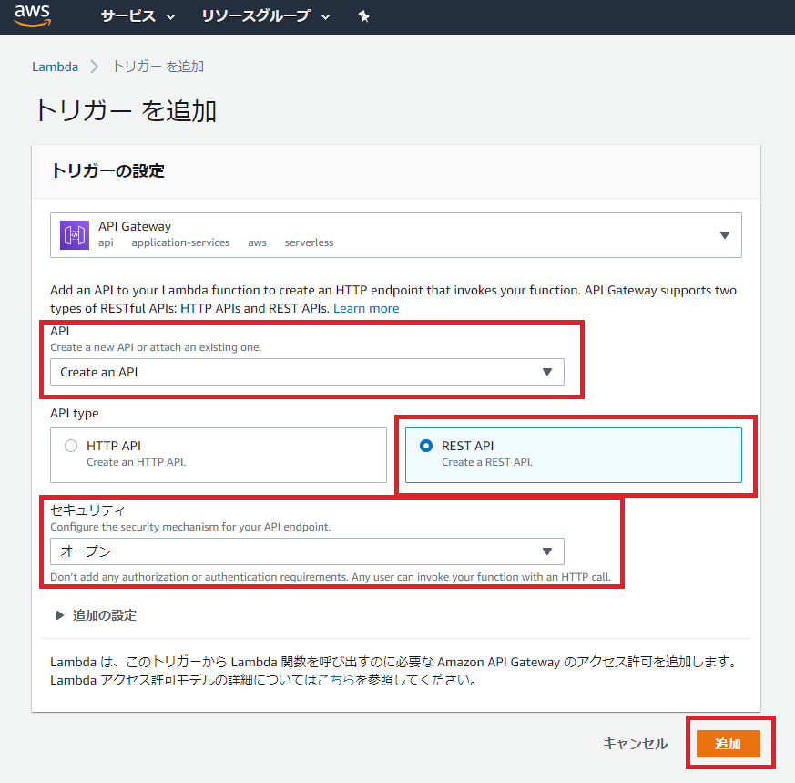This screenshot has height=783, width=795.
Task: Click the AWS home logo
Action: pos(33,15)
